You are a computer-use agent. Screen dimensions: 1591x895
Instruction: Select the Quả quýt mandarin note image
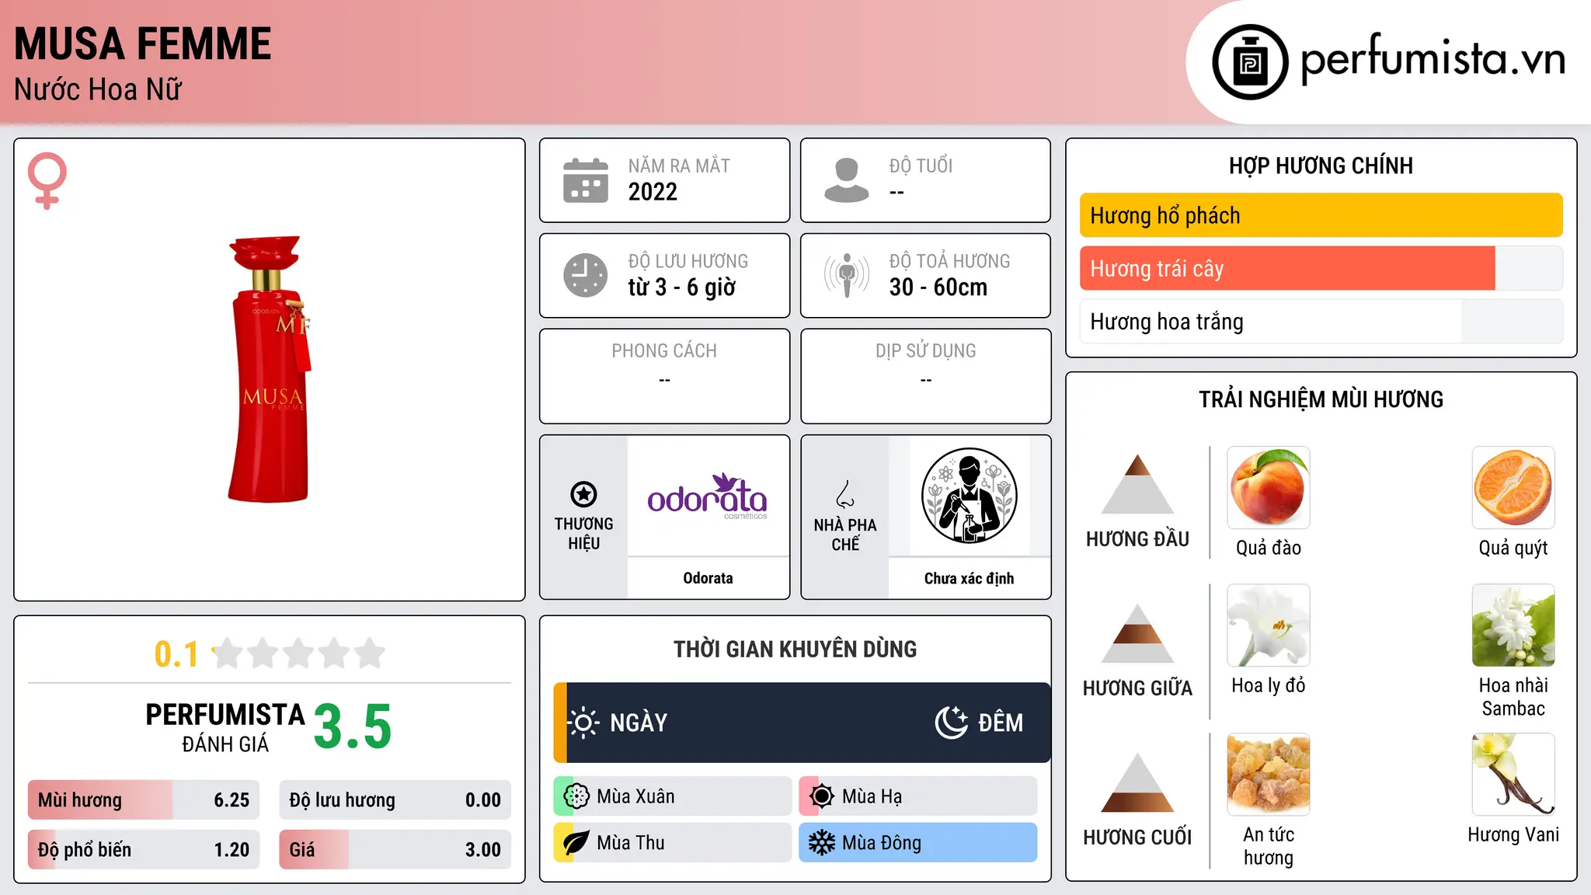[1513, 488]
